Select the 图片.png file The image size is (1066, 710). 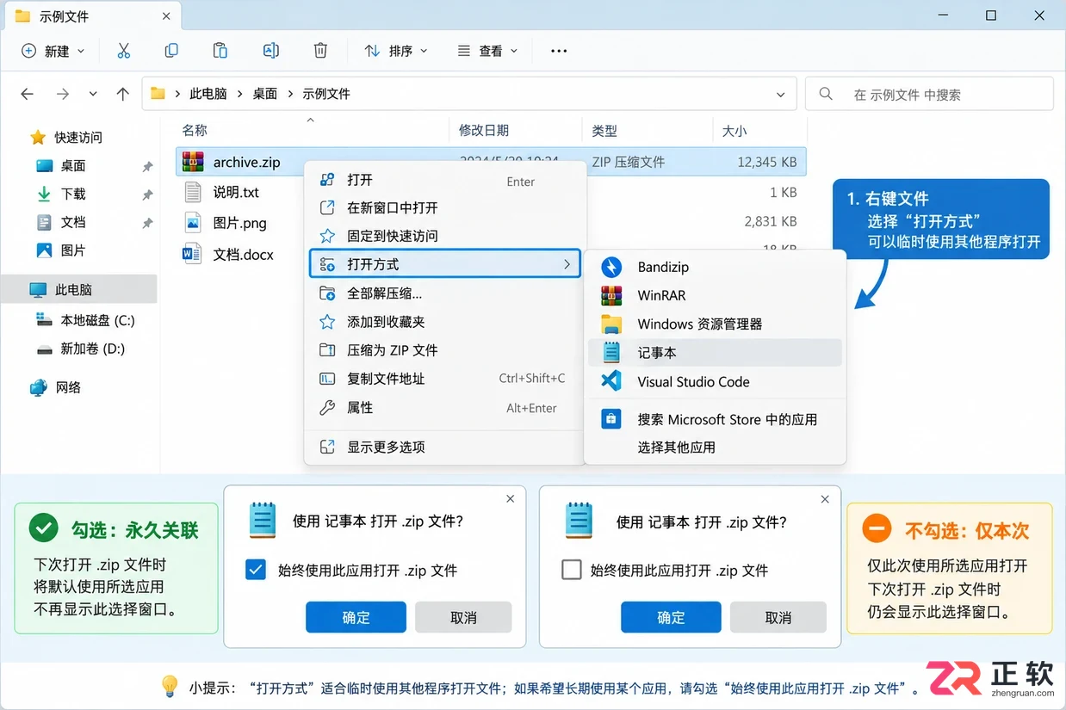click(x=239, y=223)
